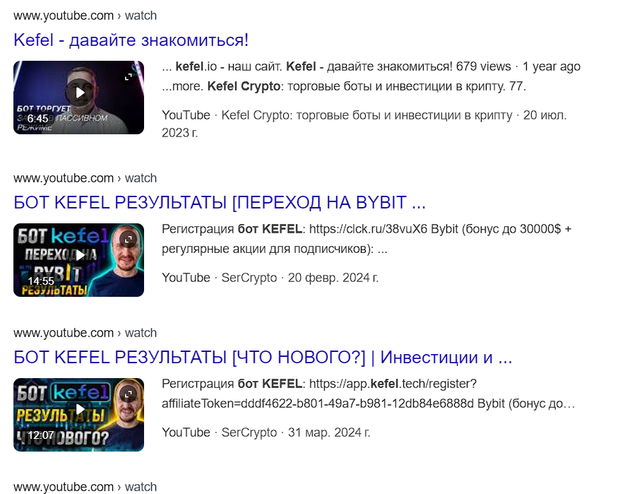Click the second result's youtube.com watch breadcrumb
Screen dimensions: 625x494
coord(85,178)
